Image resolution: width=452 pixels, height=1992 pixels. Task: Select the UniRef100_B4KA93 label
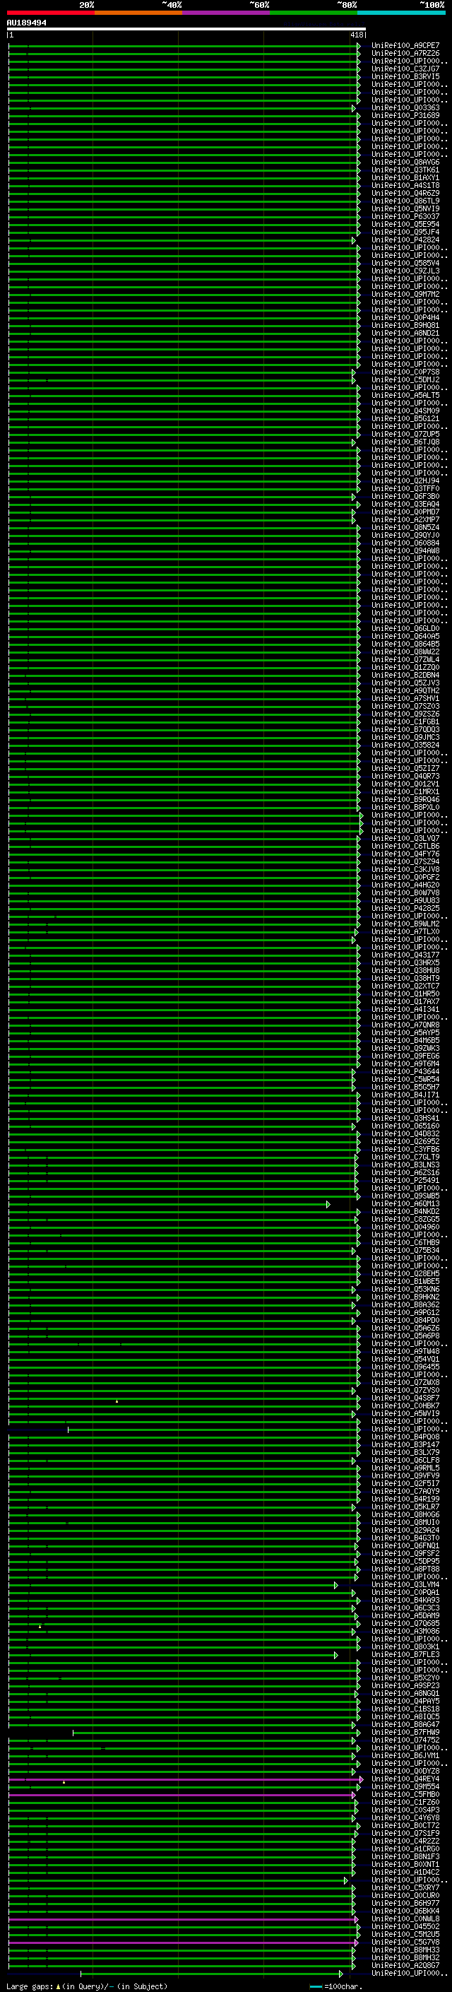point(405,1600)
